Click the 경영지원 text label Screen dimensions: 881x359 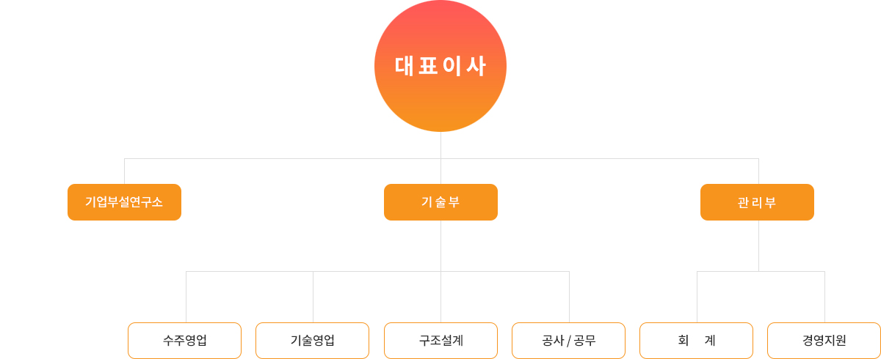824,341
